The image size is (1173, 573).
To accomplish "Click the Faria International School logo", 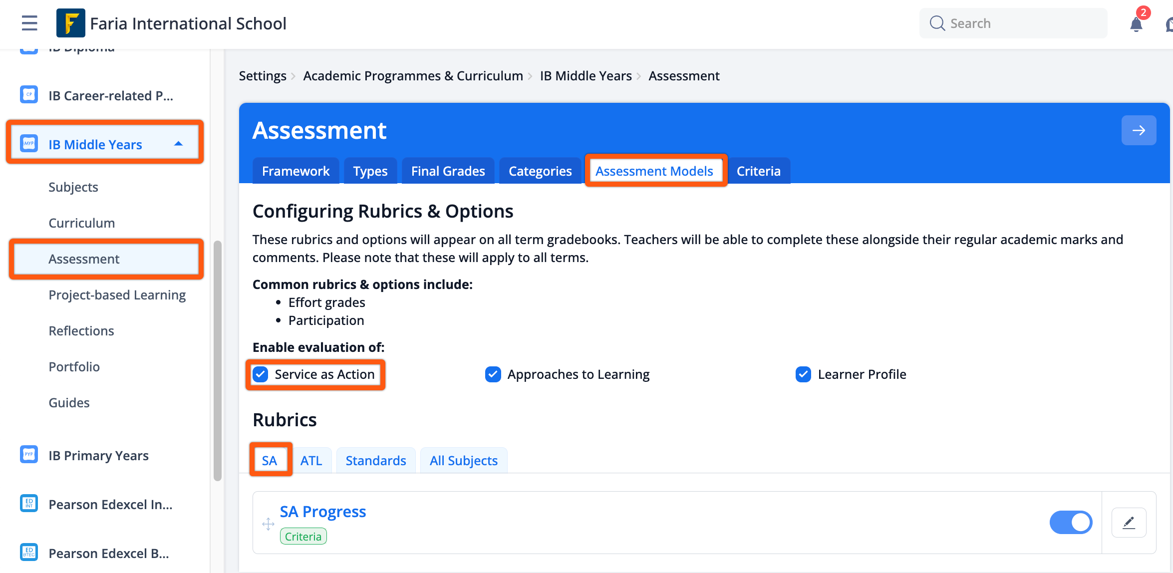I will tap(70, 23).
